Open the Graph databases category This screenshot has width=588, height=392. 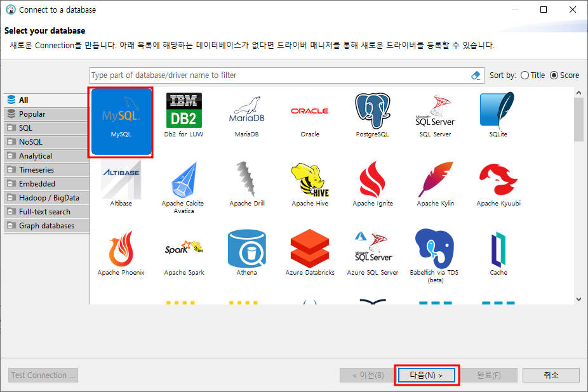pos(47,226)
